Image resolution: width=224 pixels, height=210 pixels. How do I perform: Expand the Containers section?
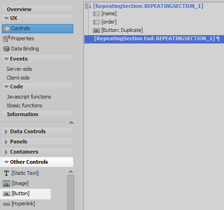[x=6, y=152]
